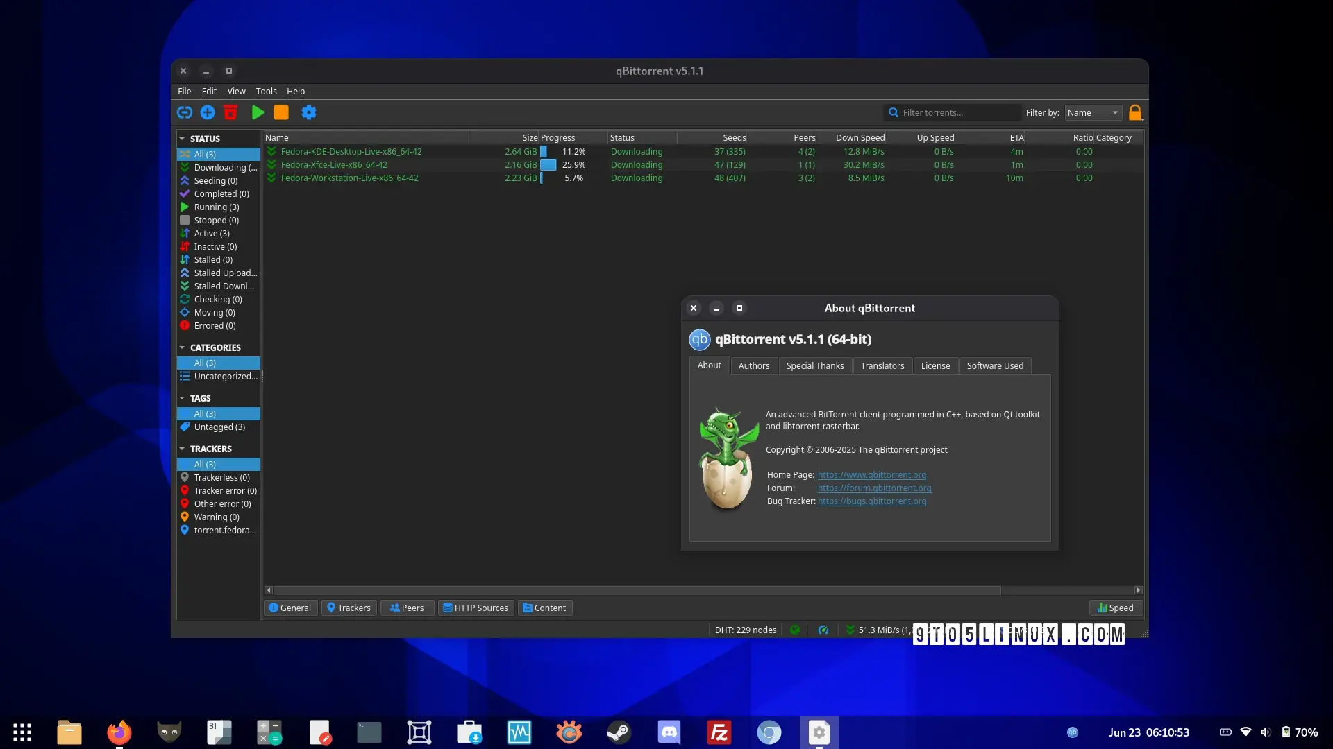The height and width of the screenshot is (749, 1333).
Task: Open preferences via blue gear icon
Action: point(309,112)
